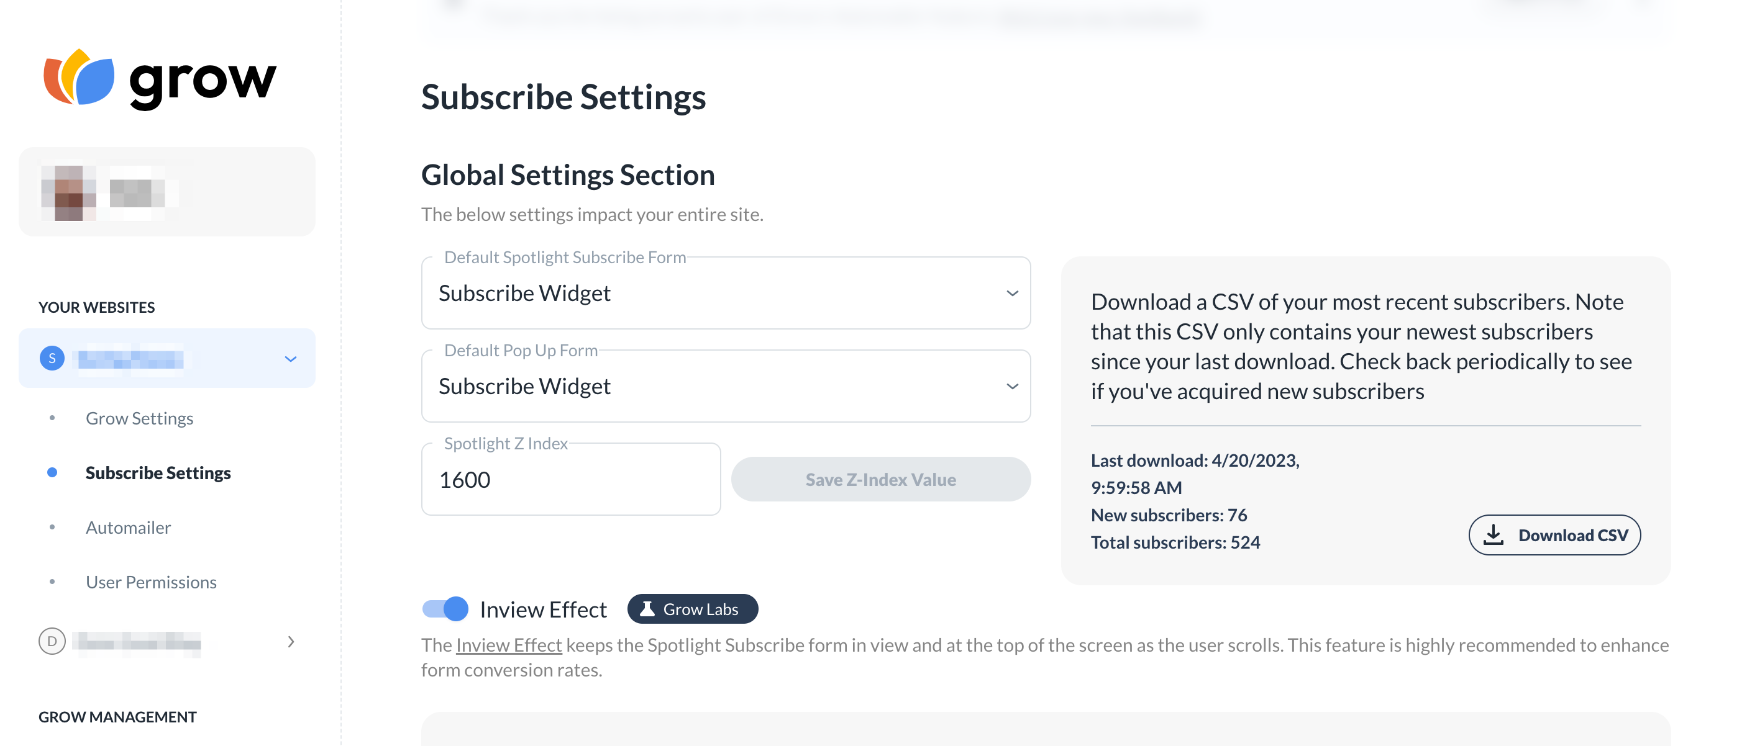Open Grow Settings from the sidebar
The image size is (1747, 746).
[139, 418]
